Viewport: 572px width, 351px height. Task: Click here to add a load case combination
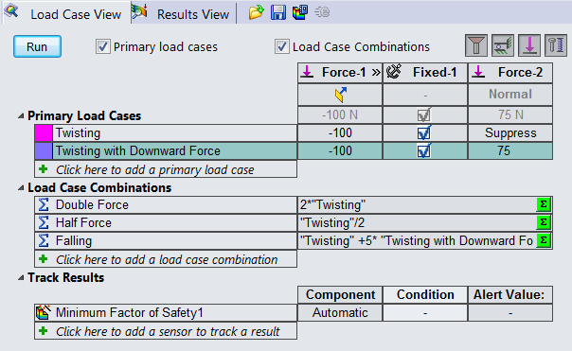click(x=166, y=259)
